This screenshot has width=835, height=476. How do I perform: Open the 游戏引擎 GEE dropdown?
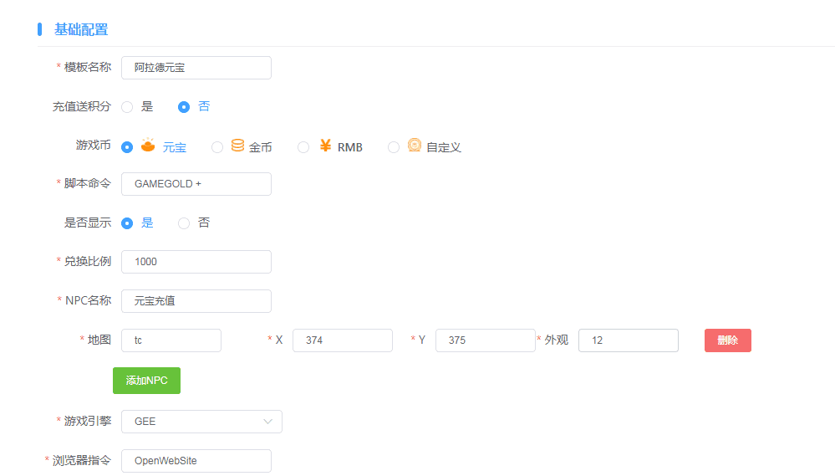(201, 422)
